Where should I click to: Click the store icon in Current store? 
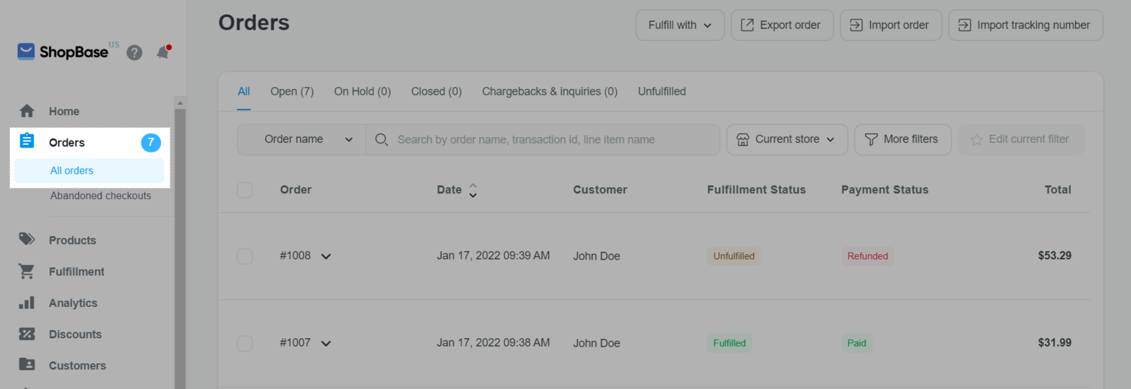click(x=743, y=140)
